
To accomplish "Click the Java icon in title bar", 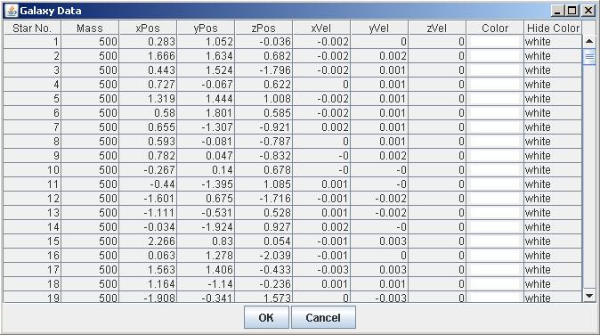I will [x=12, y=11].
